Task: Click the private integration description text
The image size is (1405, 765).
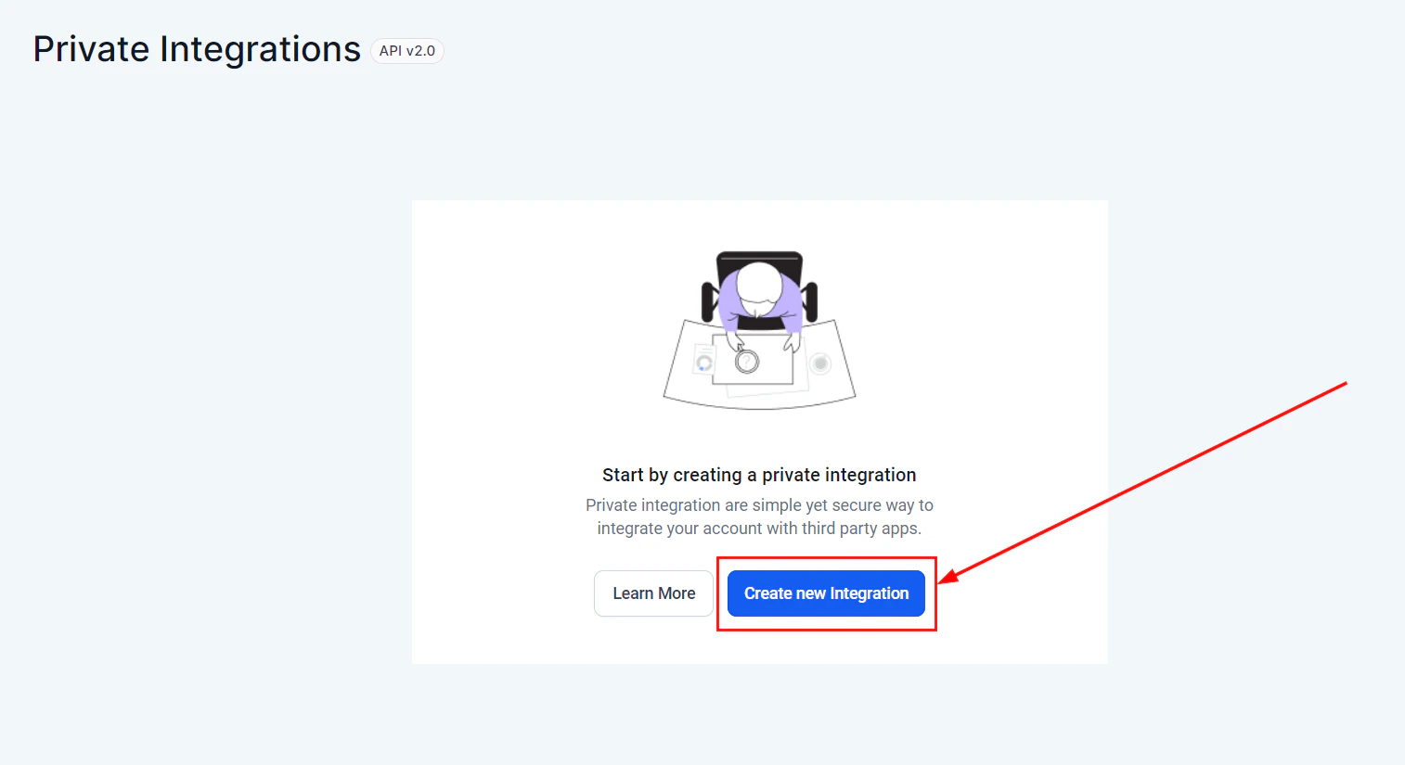Action: 758,516
